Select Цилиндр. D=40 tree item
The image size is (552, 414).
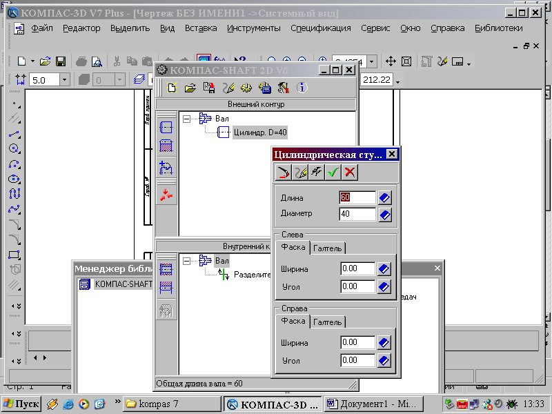(x=260, y=132)
